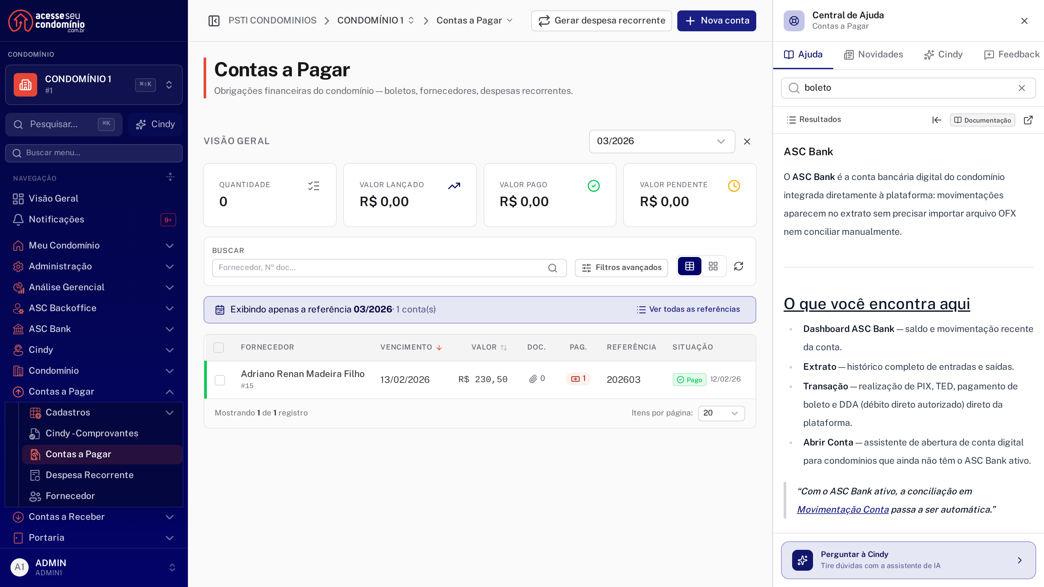Focus the Buscar menu field
This screenshot has width=1044, height=587.
pyautogui.click(x=94, y=153)
